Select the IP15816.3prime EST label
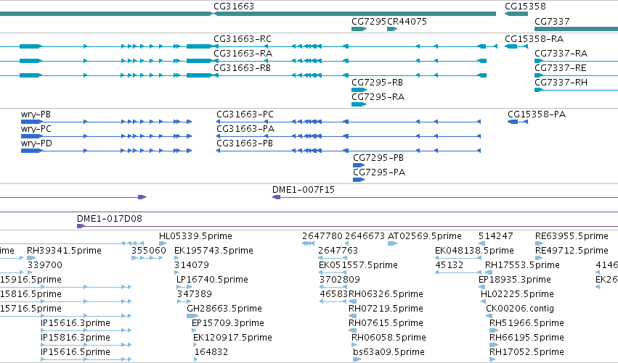This screenshot has width=618, height=363. click(x=76, y=338)
